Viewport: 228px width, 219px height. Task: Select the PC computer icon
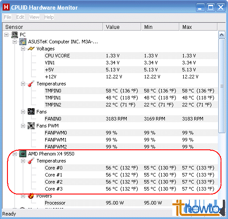(15, 35)
